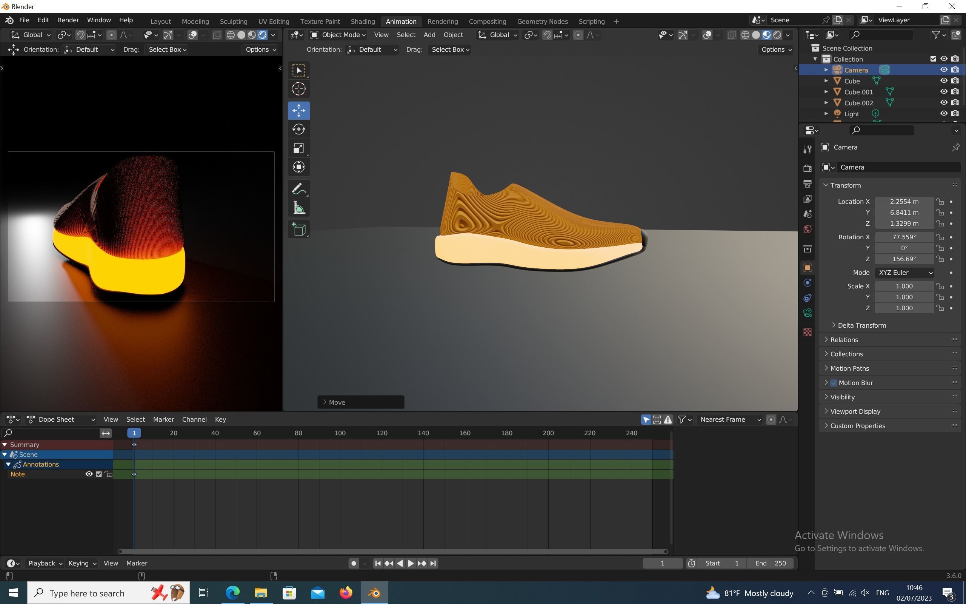Open the Camera data properties tab

tap(807, 313)
